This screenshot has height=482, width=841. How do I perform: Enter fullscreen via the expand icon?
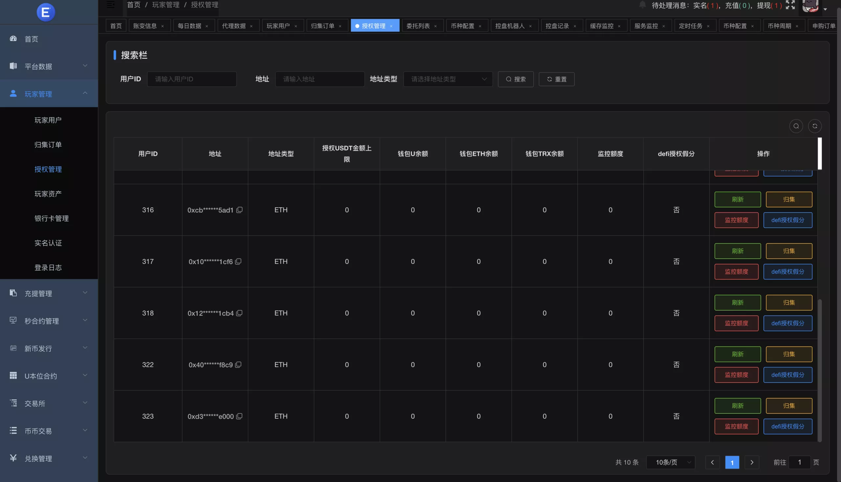pos(790,5)
